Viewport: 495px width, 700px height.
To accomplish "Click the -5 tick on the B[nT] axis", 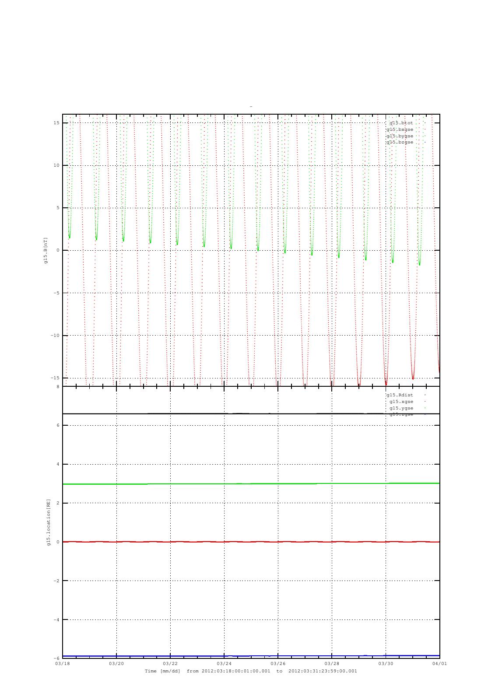I will [x=56, y=293].
